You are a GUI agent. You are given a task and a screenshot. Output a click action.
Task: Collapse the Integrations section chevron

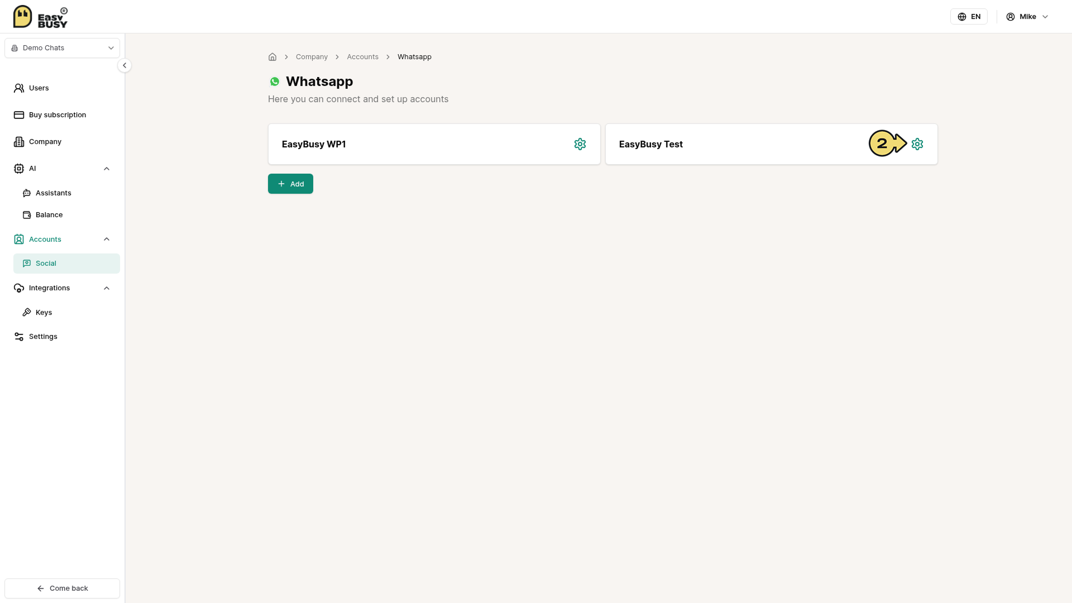(x=107, y=288)
